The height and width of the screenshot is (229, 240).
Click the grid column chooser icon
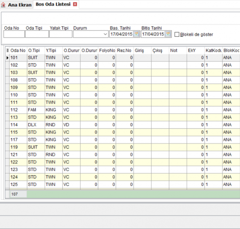pos(7,50)
